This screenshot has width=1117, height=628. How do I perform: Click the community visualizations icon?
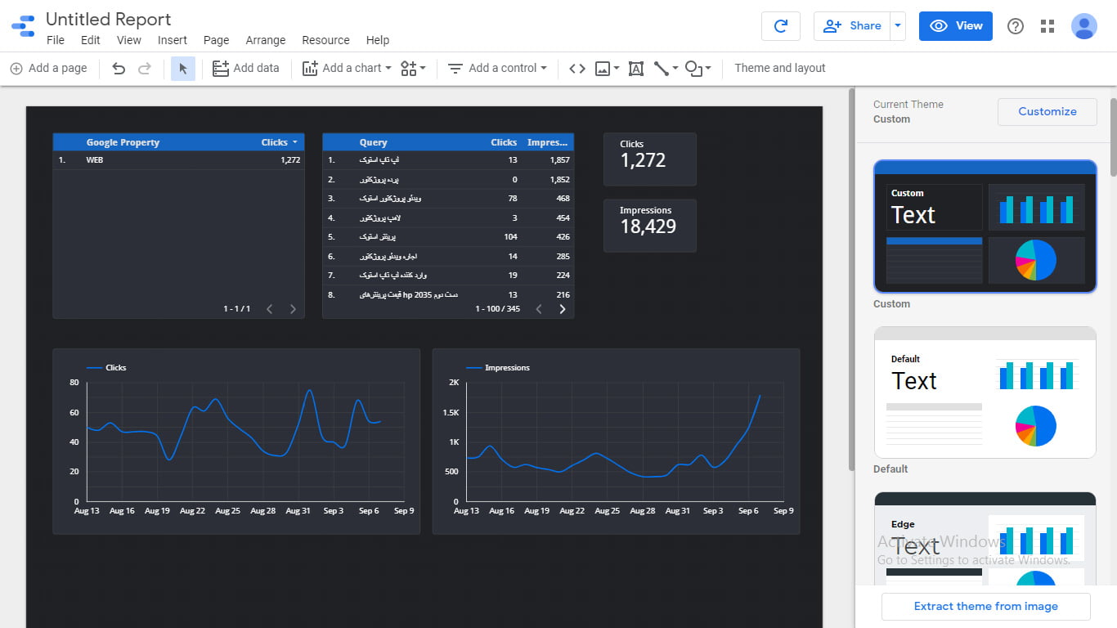coord(409,69)
